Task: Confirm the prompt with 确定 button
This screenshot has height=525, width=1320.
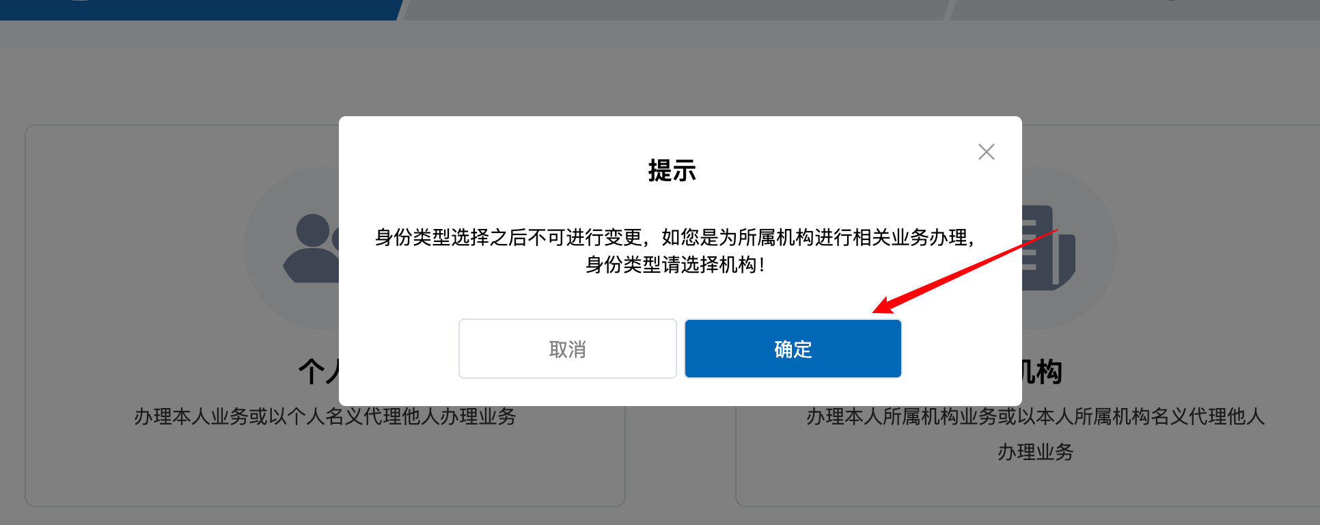Action: coord(793,349)
